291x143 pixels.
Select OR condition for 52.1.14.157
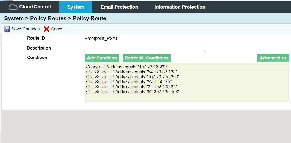click(129, 82)
